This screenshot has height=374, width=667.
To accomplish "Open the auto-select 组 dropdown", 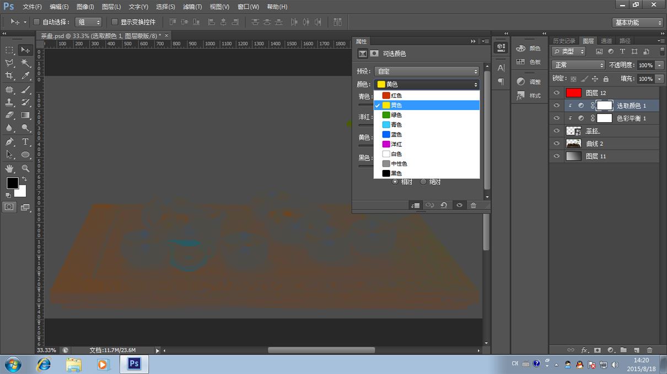I will [88, 22].
